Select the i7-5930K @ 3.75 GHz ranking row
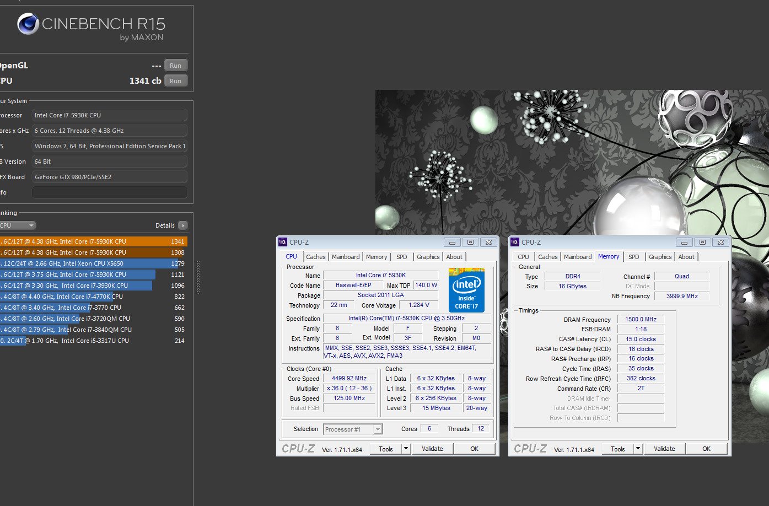The width and height of the screenshot is (769, 506). click(x=94, y=274)
